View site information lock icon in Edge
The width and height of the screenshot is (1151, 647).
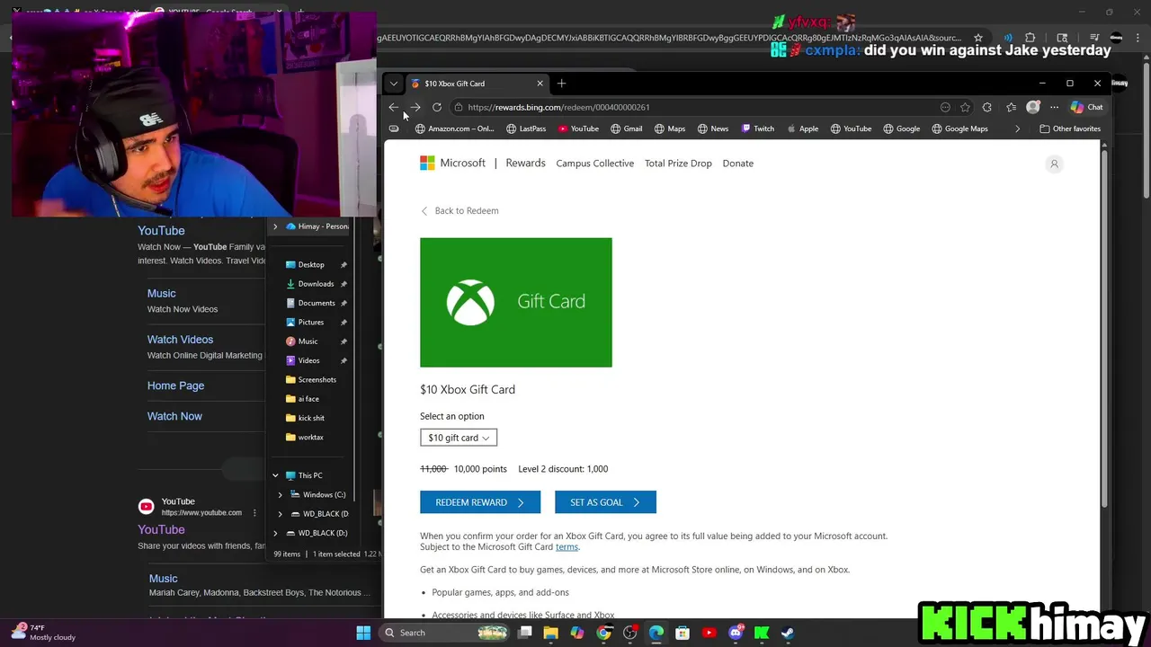[x=459, y=107]
